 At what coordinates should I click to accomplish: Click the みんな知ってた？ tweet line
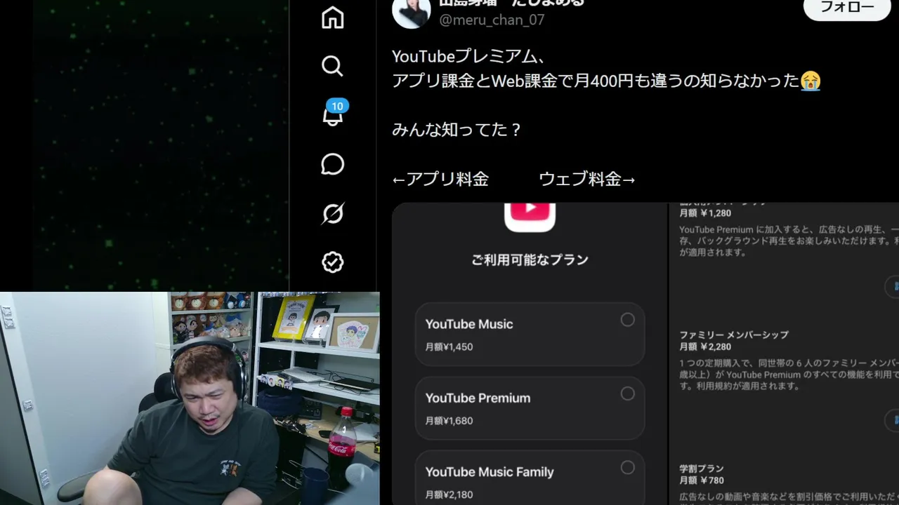pyautogui.click(x=457, y=130)
